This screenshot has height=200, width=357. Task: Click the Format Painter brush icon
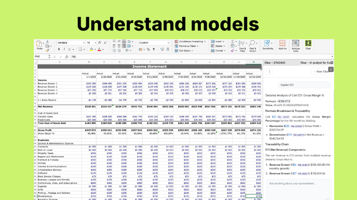click(47, 50)
